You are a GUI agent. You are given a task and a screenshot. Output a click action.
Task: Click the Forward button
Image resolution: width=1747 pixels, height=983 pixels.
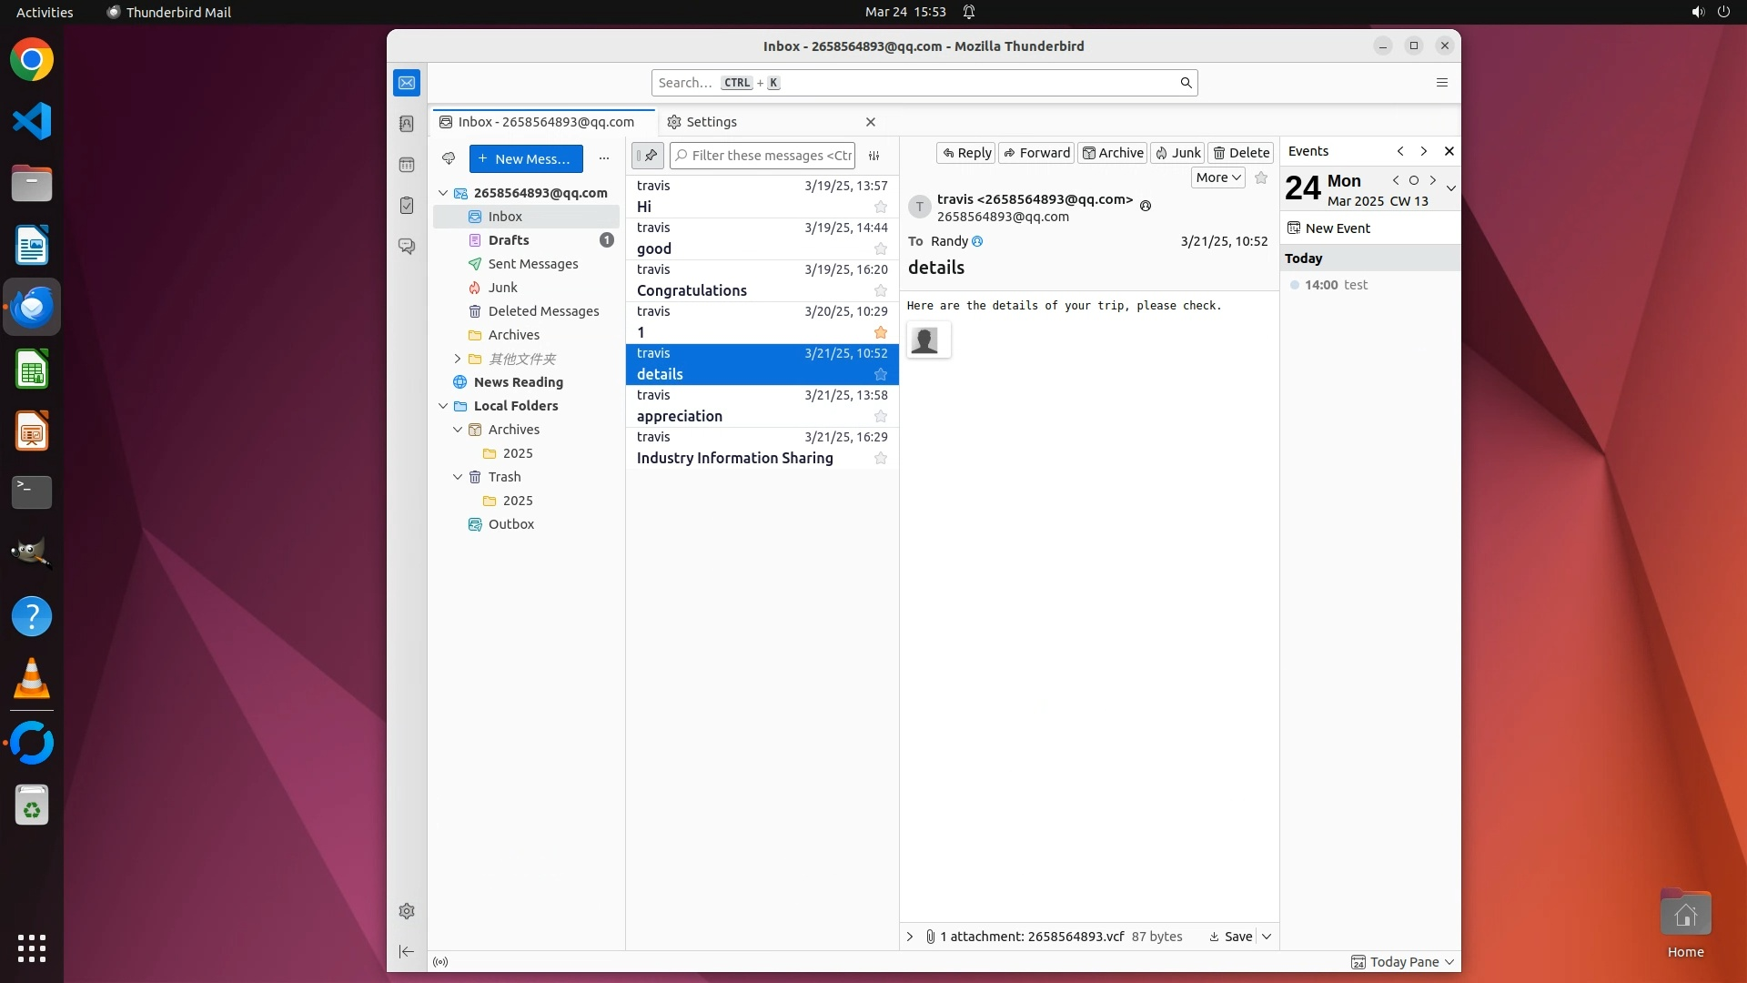coord(1036,153)
